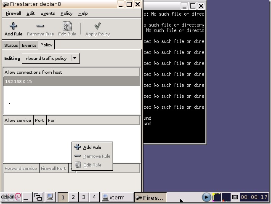Open the Inbound traffic policy dropdown

pos(51,58)
